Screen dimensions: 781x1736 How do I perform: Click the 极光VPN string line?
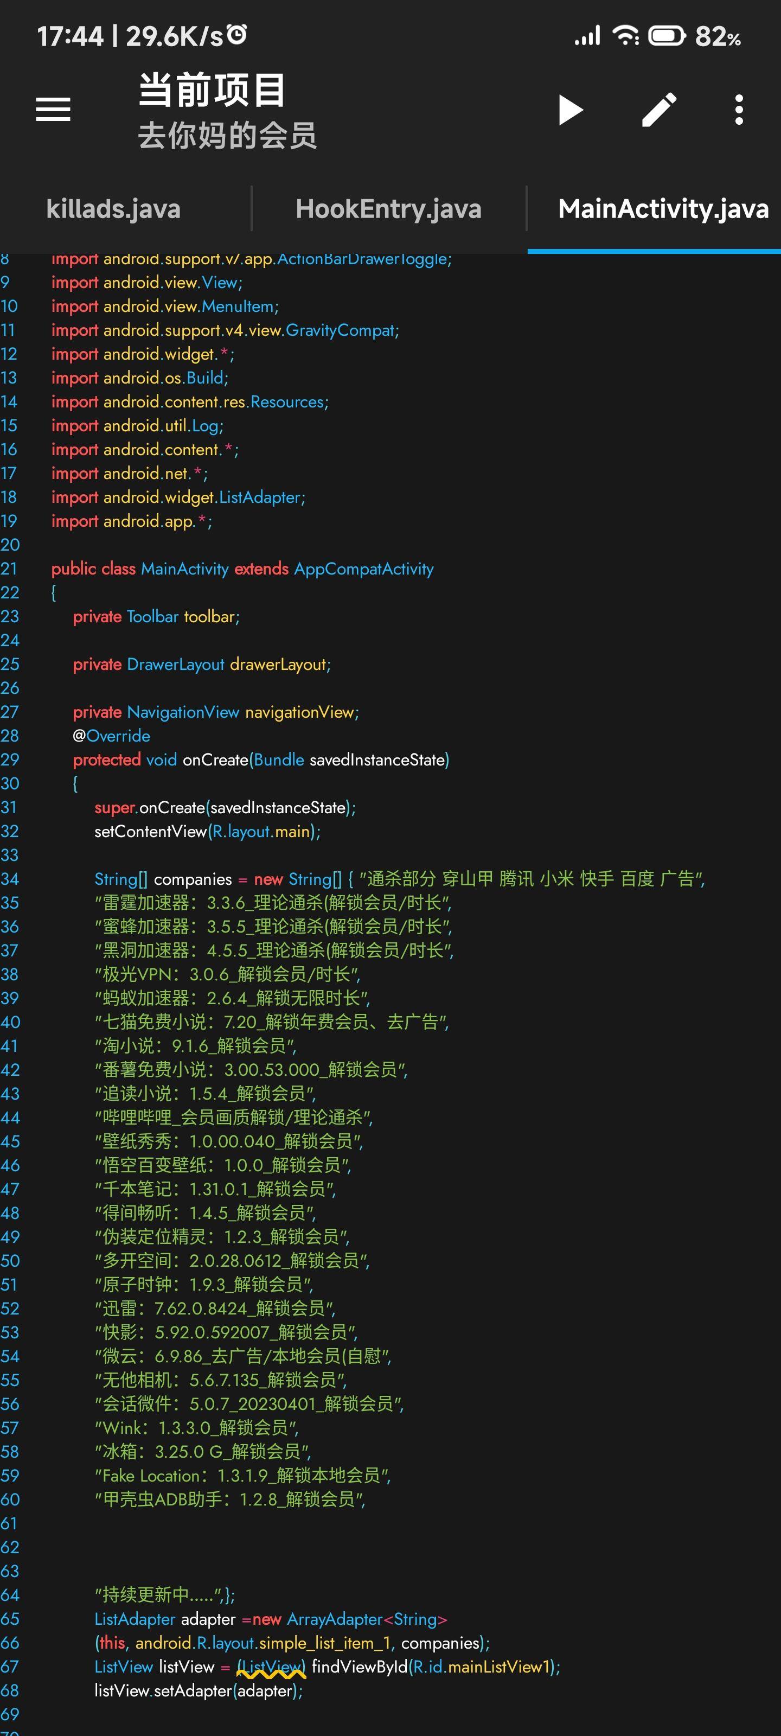[228, 974]
